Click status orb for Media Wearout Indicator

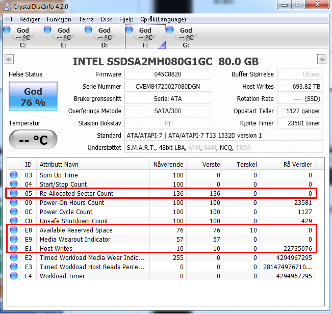coord(14,239)
